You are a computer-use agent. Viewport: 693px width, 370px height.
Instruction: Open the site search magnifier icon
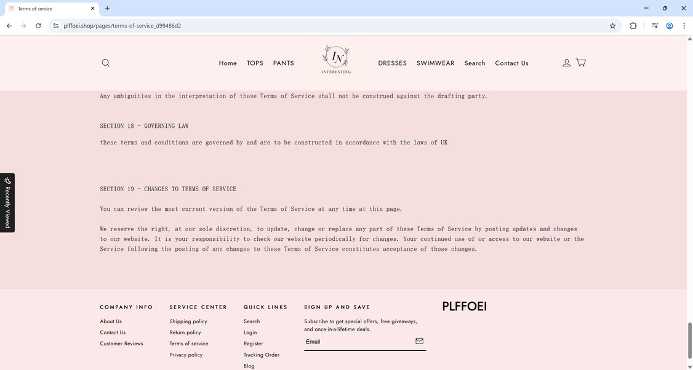point(106,63)
